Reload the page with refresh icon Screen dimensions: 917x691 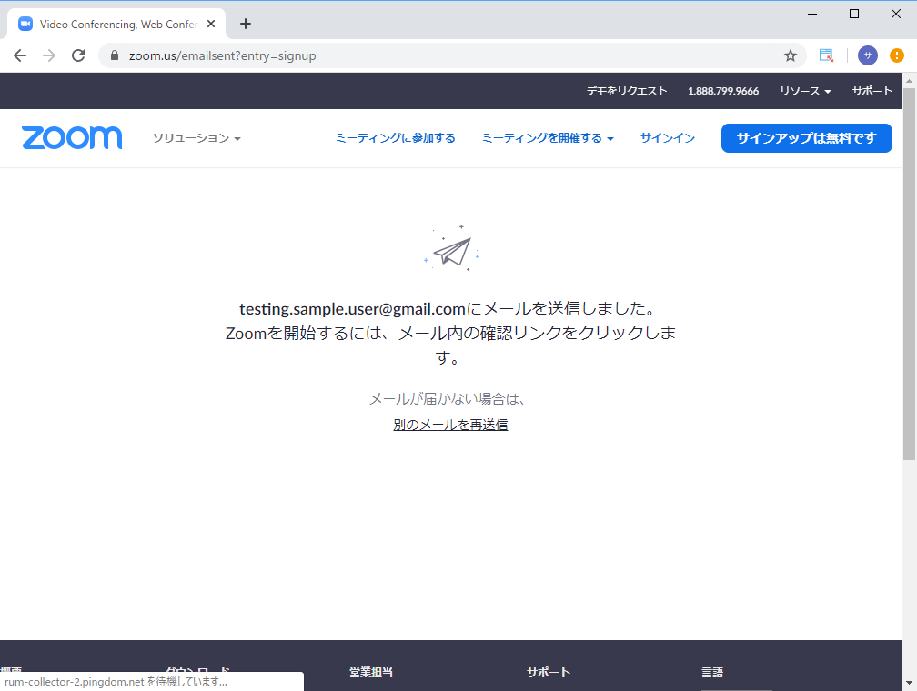click(x=78, y=55)
